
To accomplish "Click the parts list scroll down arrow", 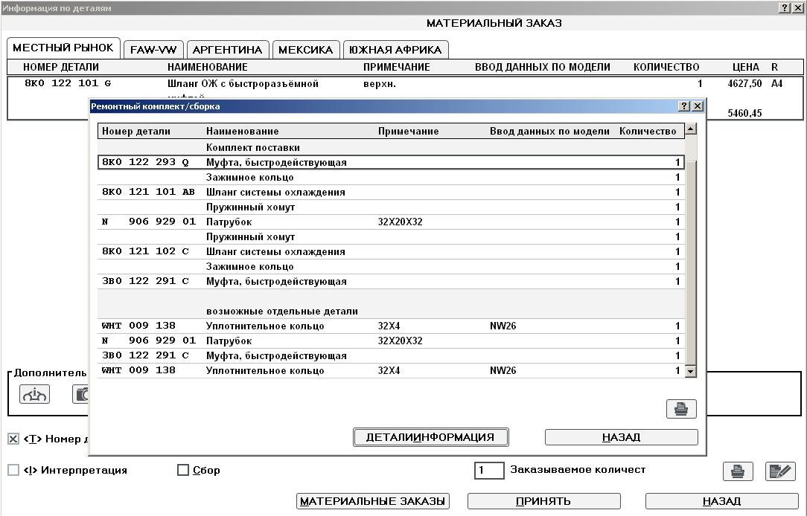I will tap(691, 370).
